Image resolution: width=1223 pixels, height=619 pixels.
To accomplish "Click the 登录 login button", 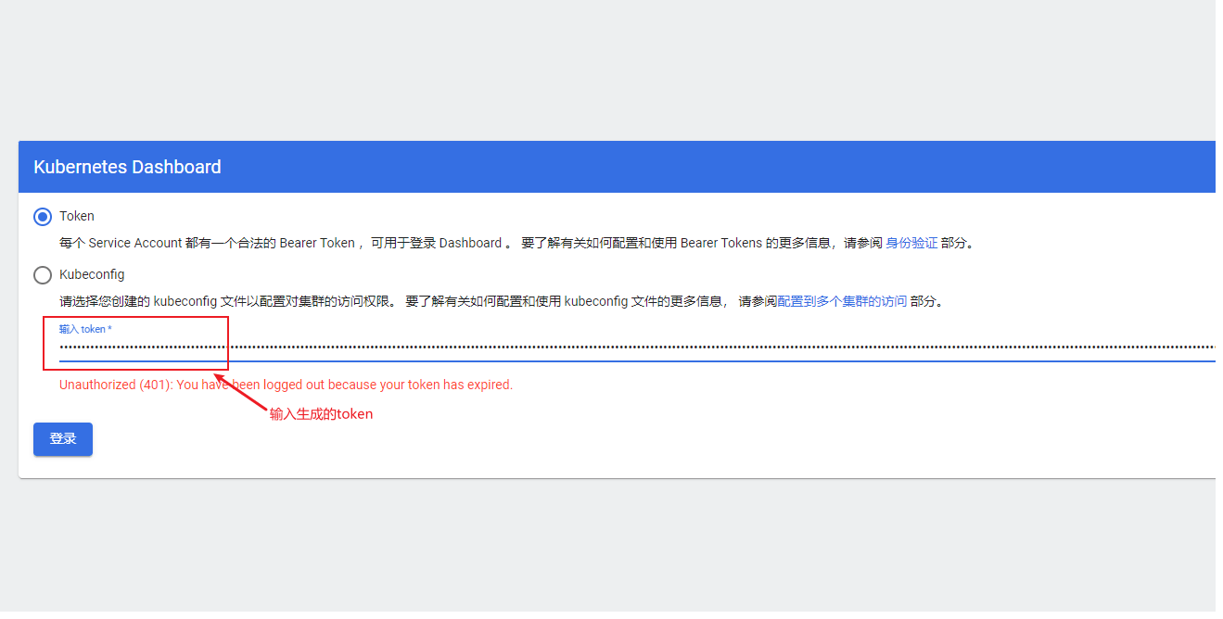I will pos(63,439).
